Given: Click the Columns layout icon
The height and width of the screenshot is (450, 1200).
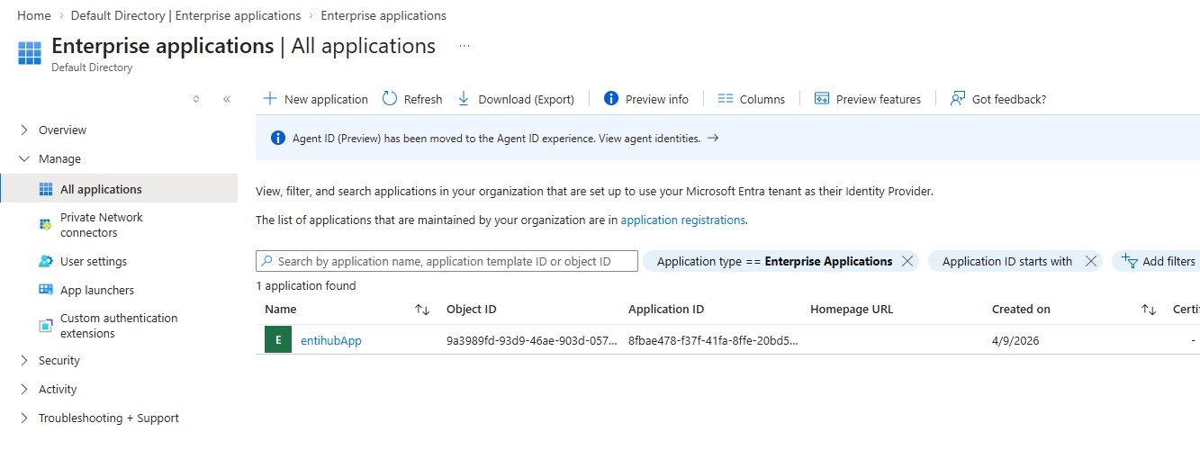Looking at the screenshot, I should pyautogui.click(x=726, y=99).
